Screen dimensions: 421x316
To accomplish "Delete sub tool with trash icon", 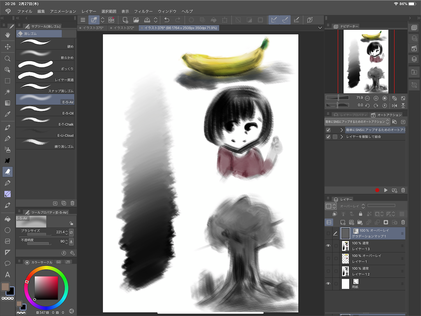I will [x=72, y=203].
